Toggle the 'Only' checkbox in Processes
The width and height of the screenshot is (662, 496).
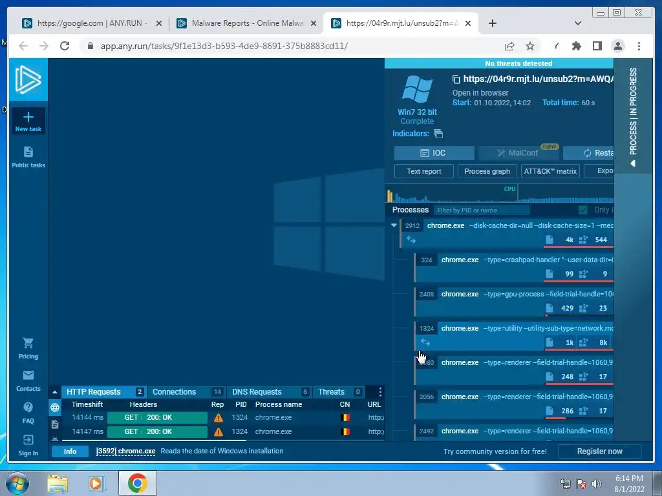(x=583, y=210)
